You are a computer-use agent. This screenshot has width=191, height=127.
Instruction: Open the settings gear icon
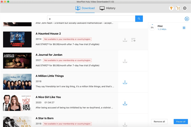point(185,8)
